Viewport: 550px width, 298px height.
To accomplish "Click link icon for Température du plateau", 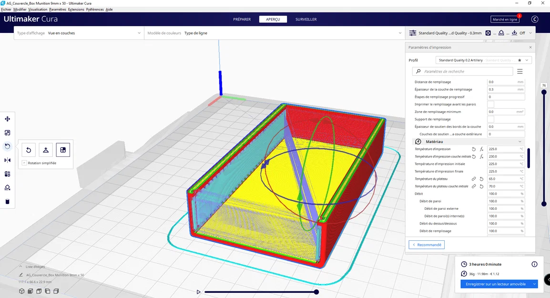I will [x=474, y=179].
